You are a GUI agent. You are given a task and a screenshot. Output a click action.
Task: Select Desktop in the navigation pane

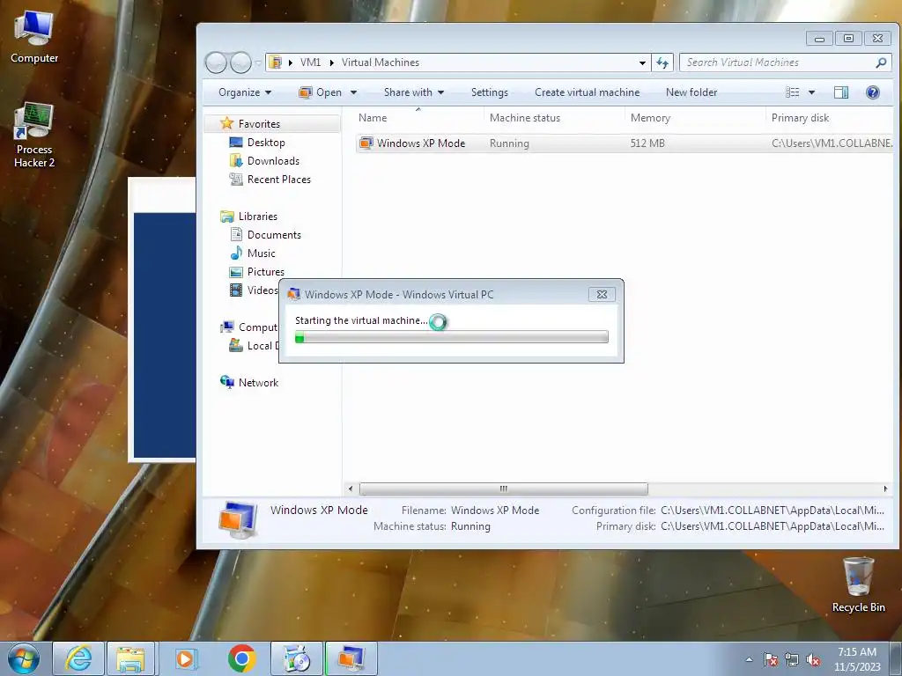pyautogui.click(x=266, y=143)
